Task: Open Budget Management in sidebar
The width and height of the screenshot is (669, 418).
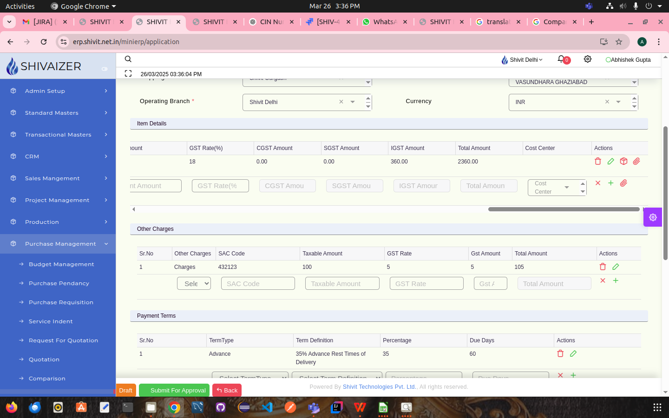Action: (61, 264)
